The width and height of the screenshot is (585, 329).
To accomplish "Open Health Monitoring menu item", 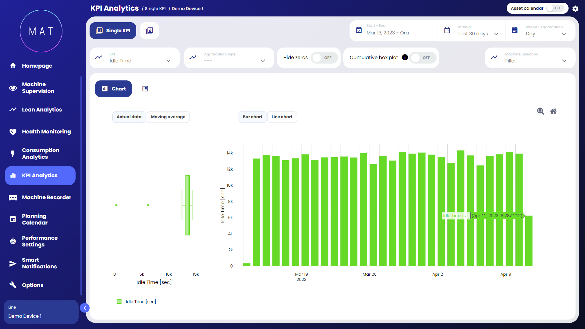I will (x=46, y=132).
